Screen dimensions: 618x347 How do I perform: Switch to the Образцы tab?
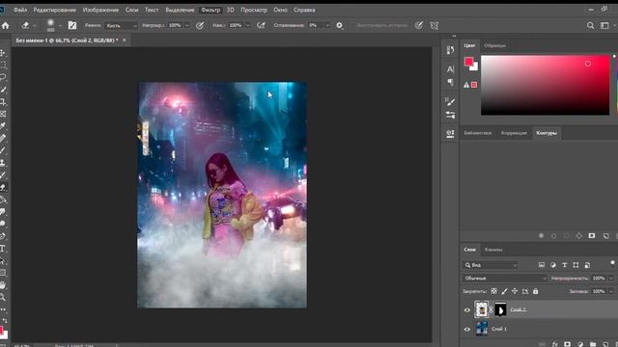point(494,45)
